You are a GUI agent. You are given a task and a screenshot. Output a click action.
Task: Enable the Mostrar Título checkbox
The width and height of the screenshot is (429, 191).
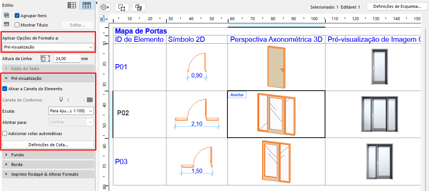[x=17, y=25]
